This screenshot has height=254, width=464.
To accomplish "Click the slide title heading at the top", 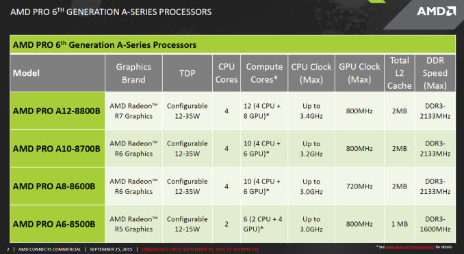I will point(111,12).
